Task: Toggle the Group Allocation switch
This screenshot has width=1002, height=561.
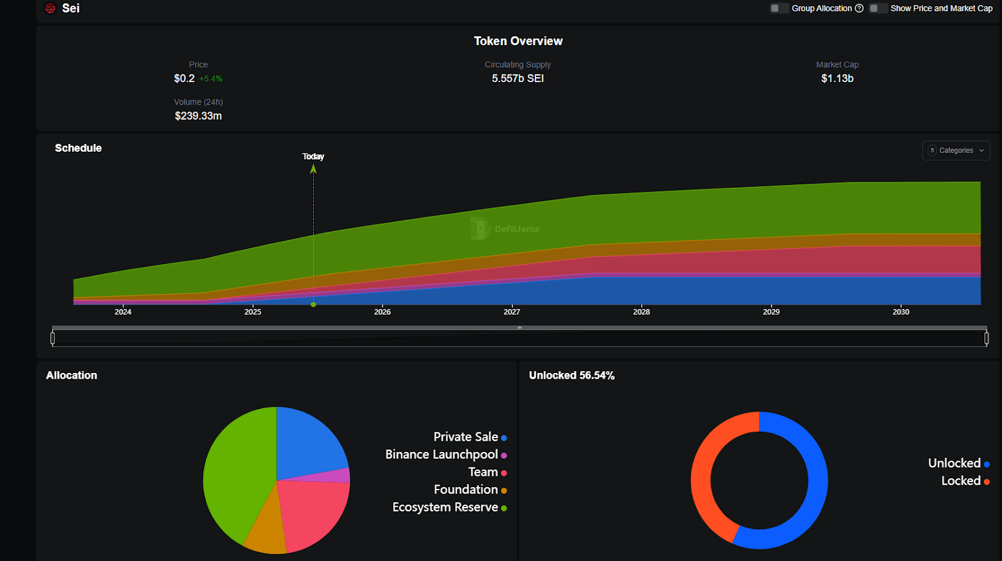Action: click(779, 8)
